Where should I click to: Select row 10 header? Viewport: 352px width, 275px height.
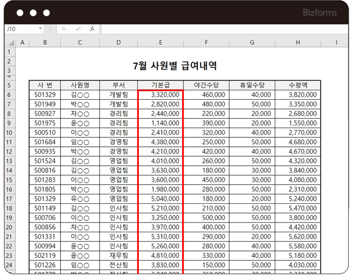[10, 132]
